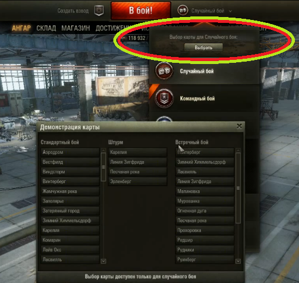Click down arrow of Стандартный бой scrollbar
This screenshot has width=299, height=283.
pos(103,261)
